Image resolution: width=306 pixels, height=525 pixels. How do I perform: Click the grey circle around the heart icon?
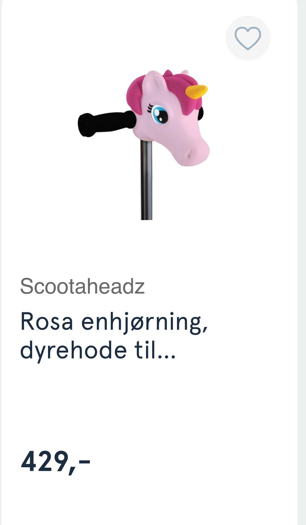click(248, 38)
